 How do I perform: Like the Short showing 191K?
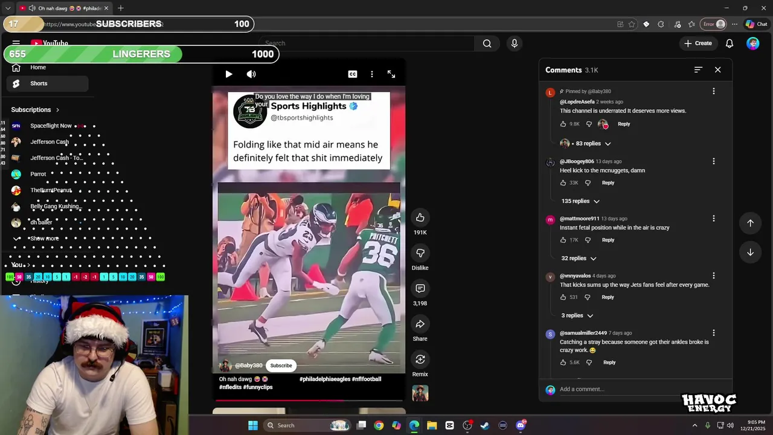tap(420, 217)
